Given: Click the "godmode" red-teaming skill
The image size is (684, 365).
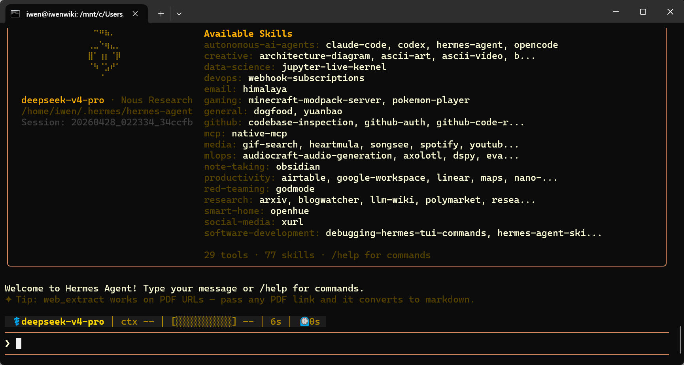Looking at the screenshot, I should click(295, 189).
